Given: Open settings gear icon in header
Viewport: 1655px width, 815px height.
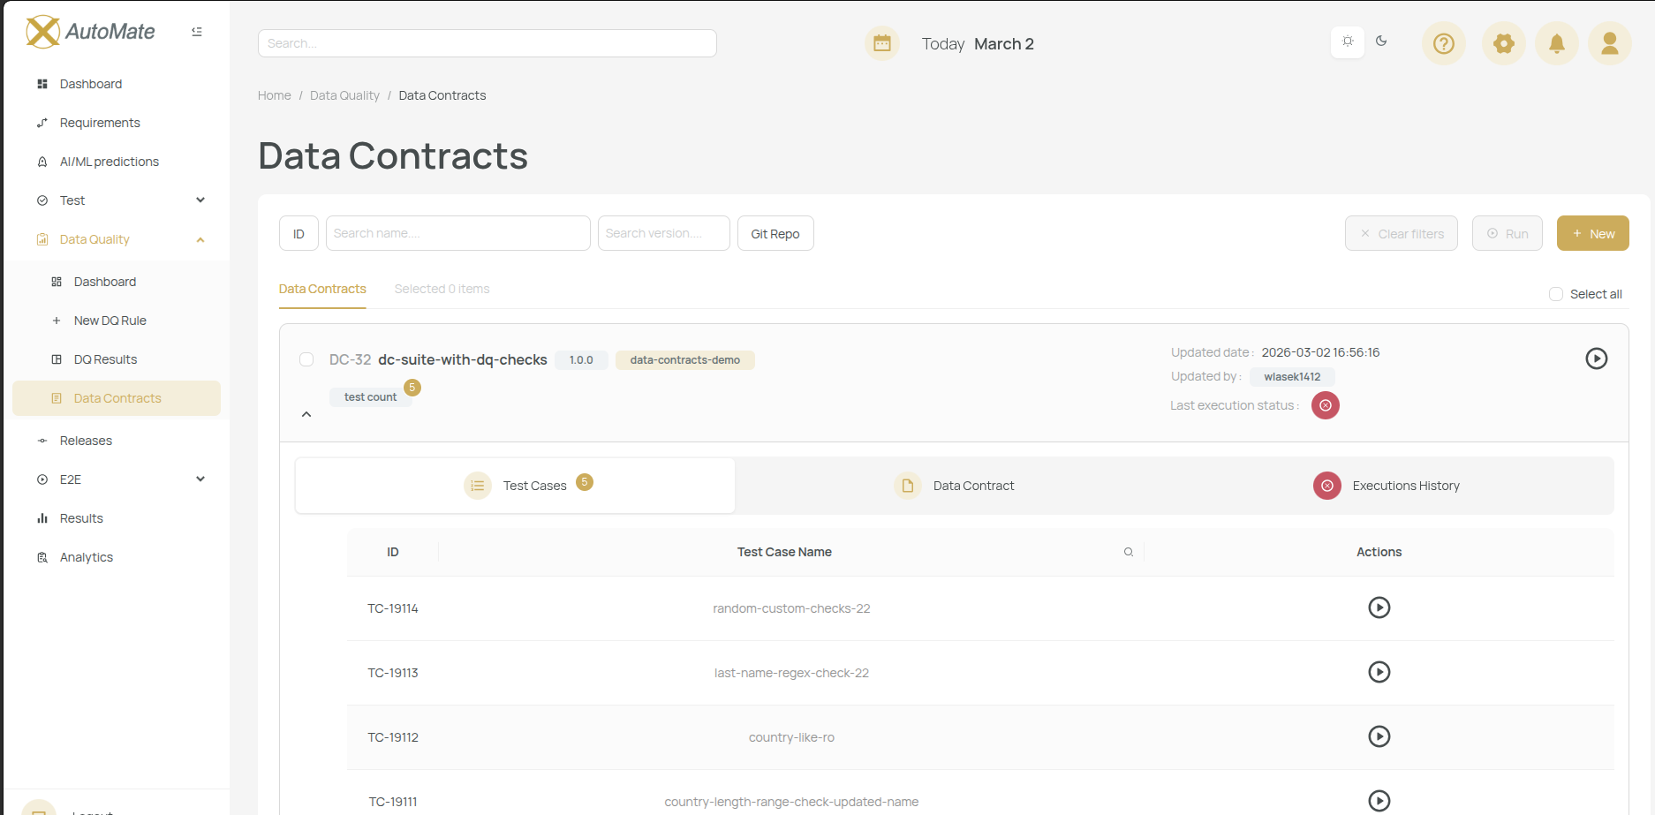Looking at the screenshot, I should 1503,43.
